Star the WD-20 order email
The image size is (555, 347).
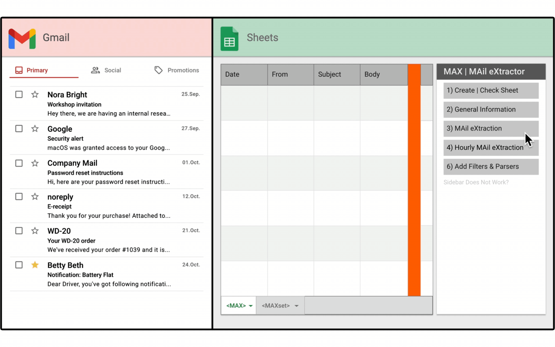point(35,231)
